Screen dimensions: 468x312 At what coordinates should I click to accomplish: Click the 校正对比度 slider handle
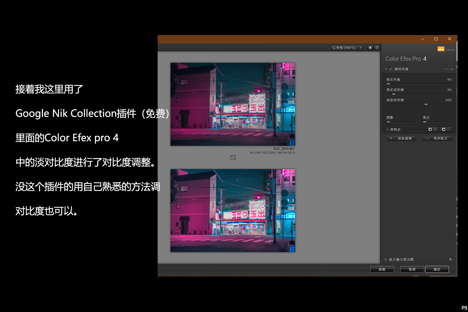coord(394,94)
